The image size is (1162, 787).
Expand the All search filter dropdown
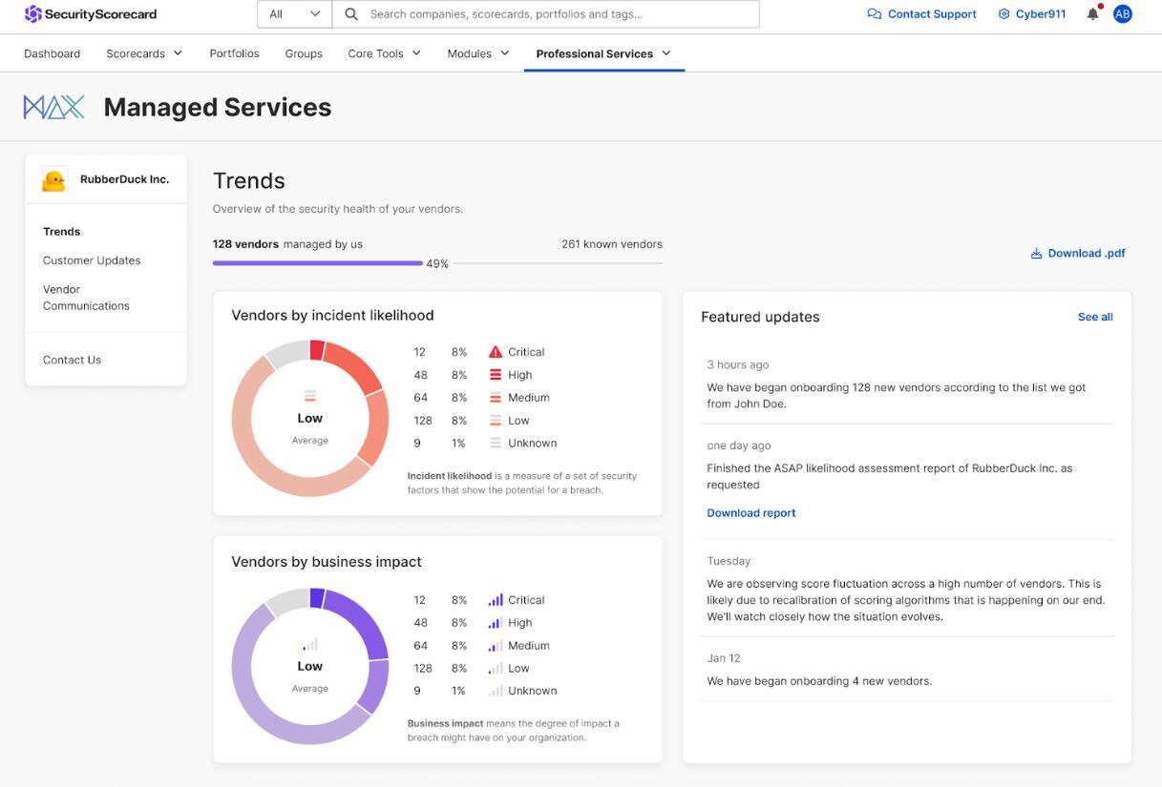293,14
